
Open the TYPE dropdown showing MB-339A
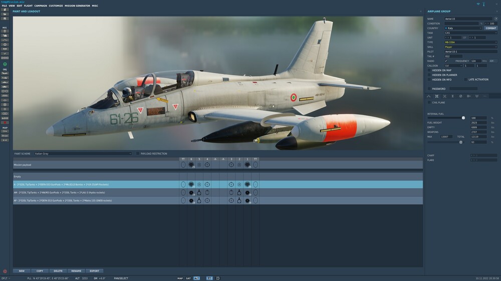[471, 42]
